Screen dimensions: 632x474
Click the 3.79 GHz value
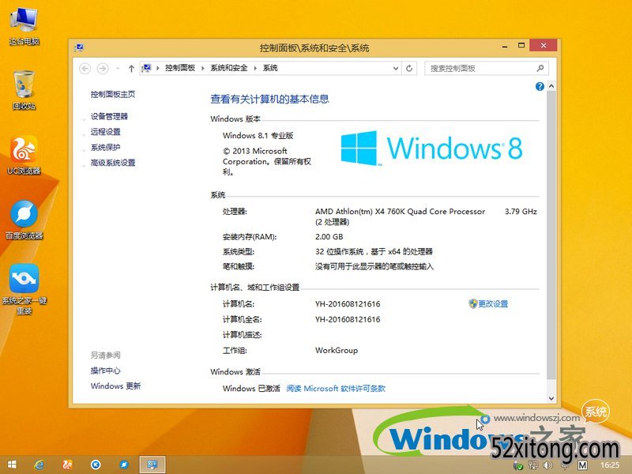(521, 211)
